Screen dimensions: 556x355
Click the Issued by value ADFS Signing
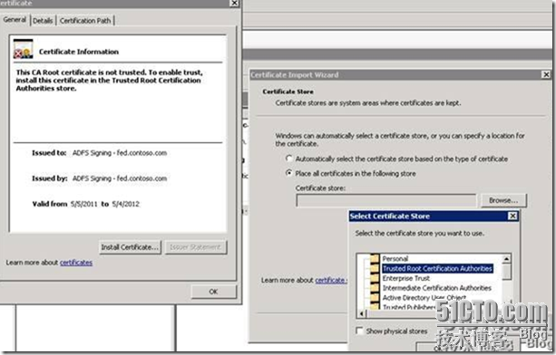(x=120, y=178)
